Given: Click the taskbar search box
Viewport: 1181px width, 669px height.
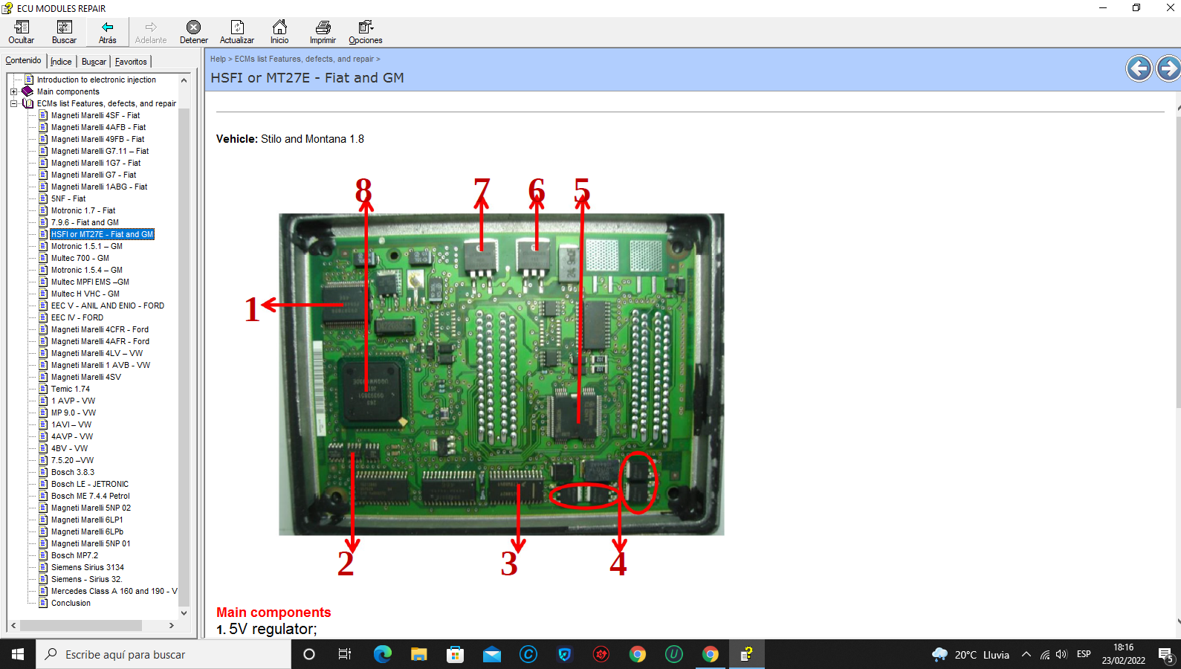Looking at the screenshot, I should (x=164, y=654).
